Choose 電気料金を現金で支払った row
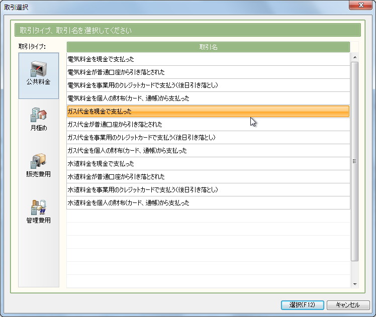This screenshot has width=376, height=317. coord(208,59)
